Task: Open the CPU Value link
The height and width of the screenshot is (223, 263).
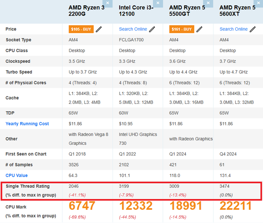Action: point(17,175)
